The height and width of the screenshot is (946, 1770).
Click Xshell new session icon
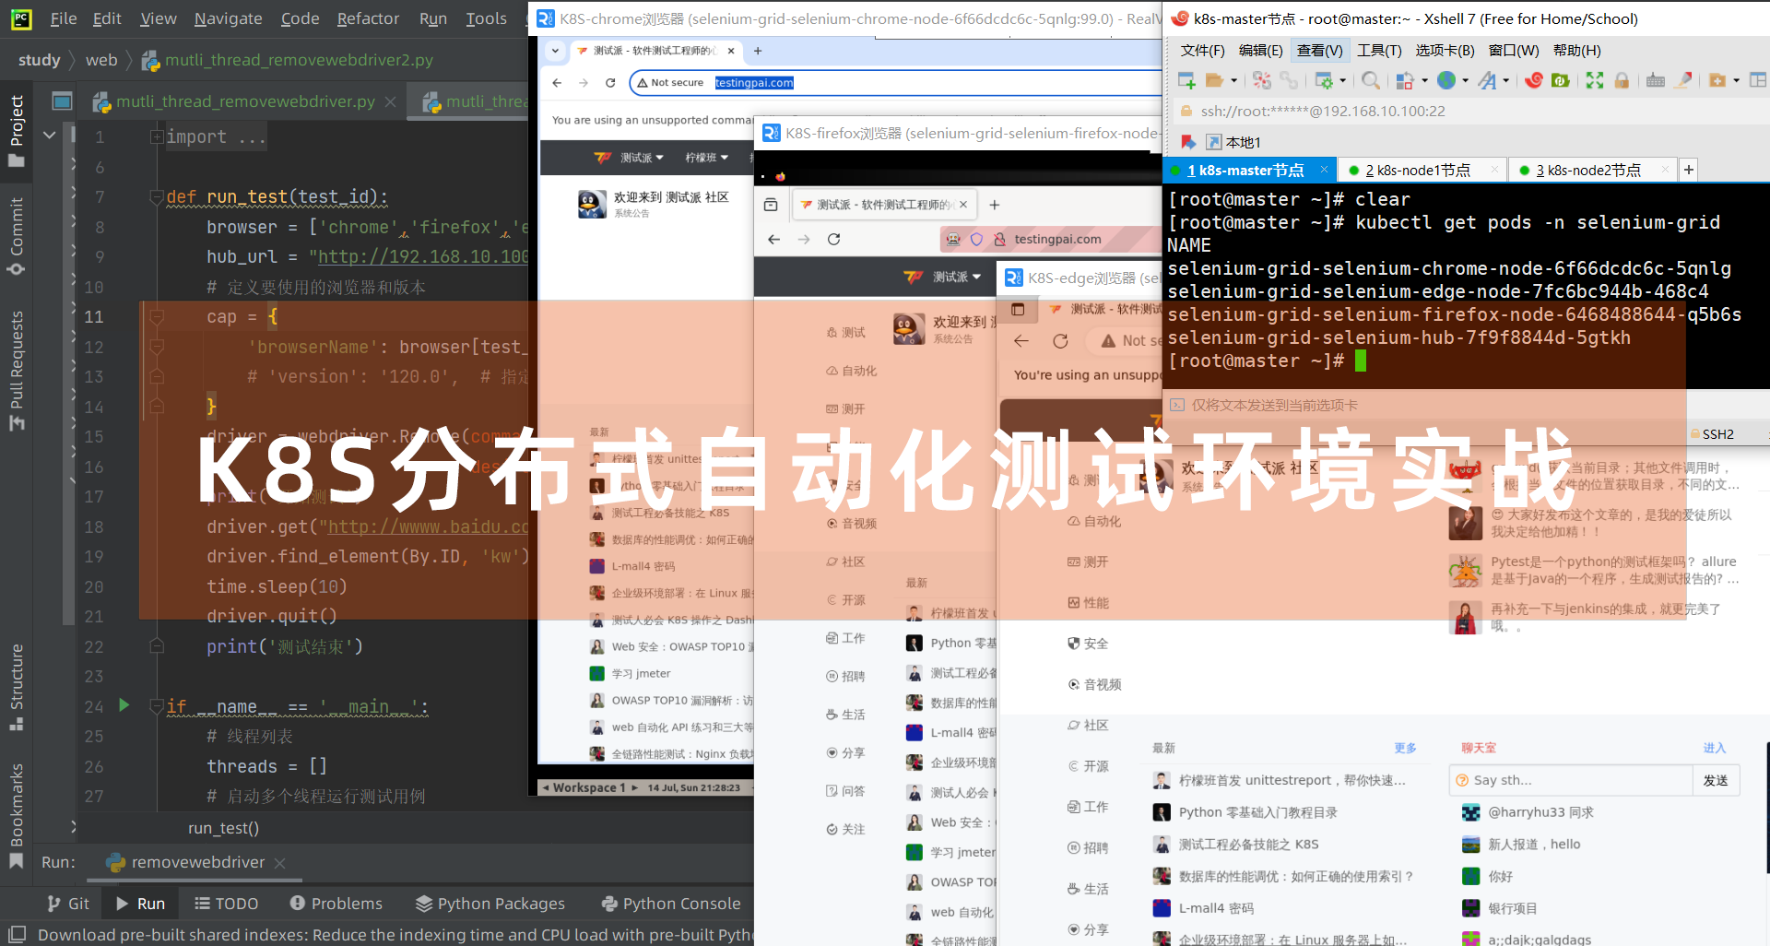point(1186,81)
